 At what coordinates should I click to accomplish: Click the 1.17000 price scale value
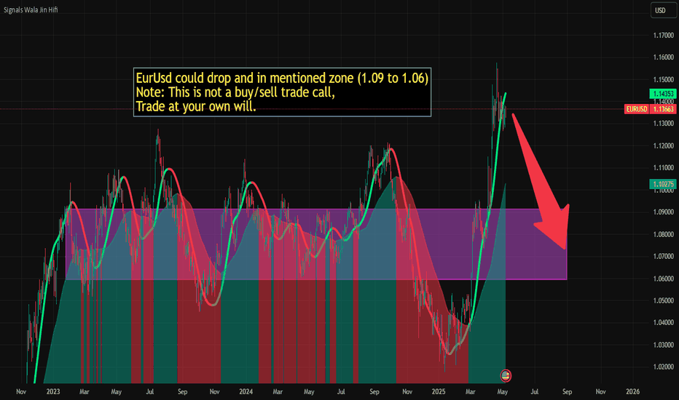pyautogui.click(x=664, y=36)
